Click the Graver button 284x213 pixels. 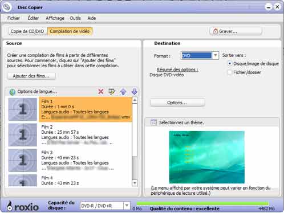(236, 31)
